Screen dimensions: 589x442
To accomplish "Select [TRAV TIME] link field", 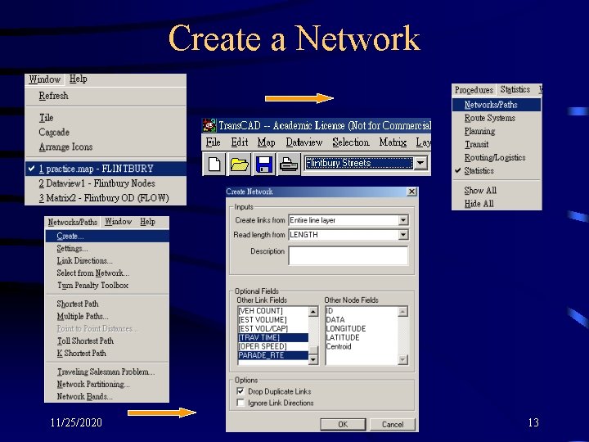I will pos(273,337).
